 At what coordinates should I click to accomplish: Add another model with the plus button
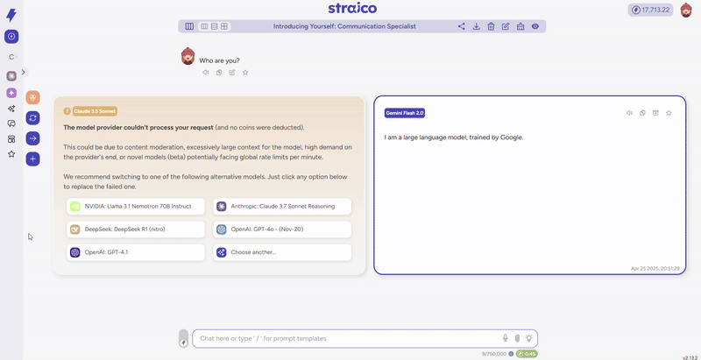click(x=33, y=159)
